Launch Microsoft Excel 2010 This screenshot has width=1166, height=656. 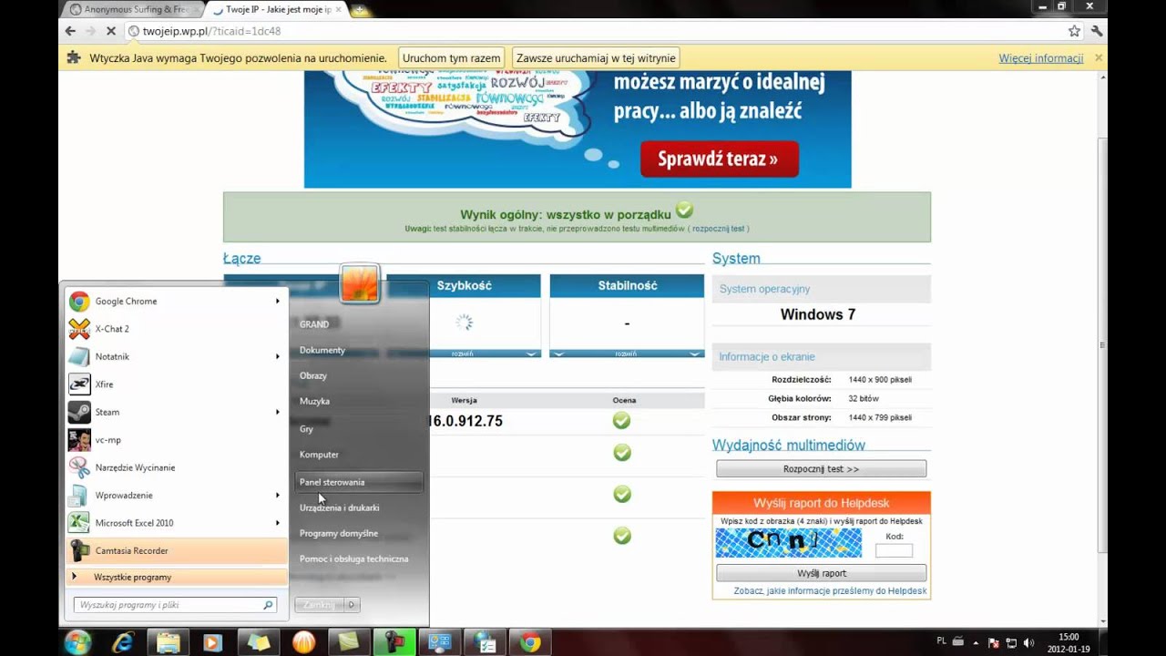[177, 523]
